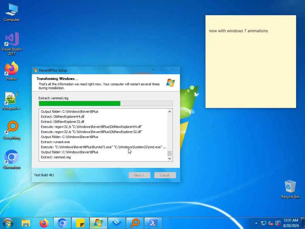The width and height of the screenshot is (305, 229).
Task: Click 'Test Build 481' label
Action: (x=44, y=175)
